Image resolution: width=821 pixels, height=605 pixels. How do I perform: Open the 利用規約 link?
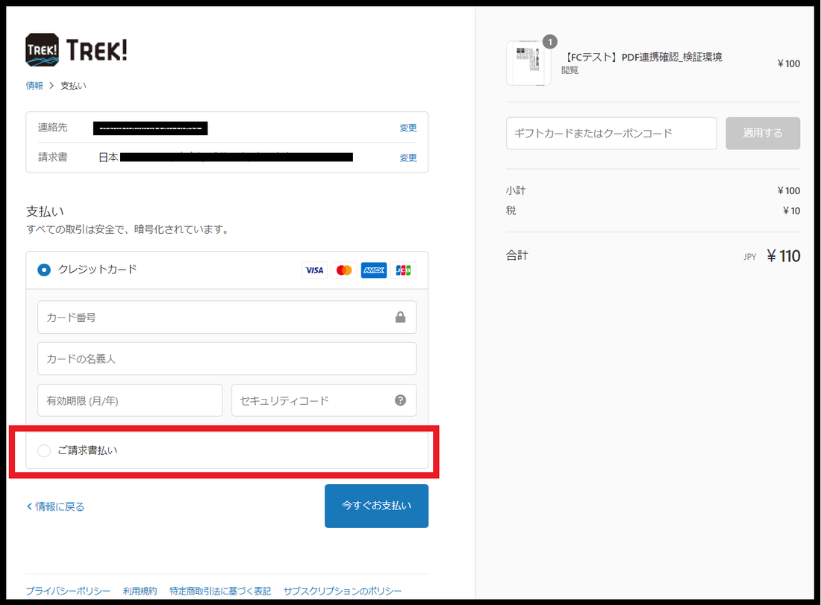coord(140,591)
